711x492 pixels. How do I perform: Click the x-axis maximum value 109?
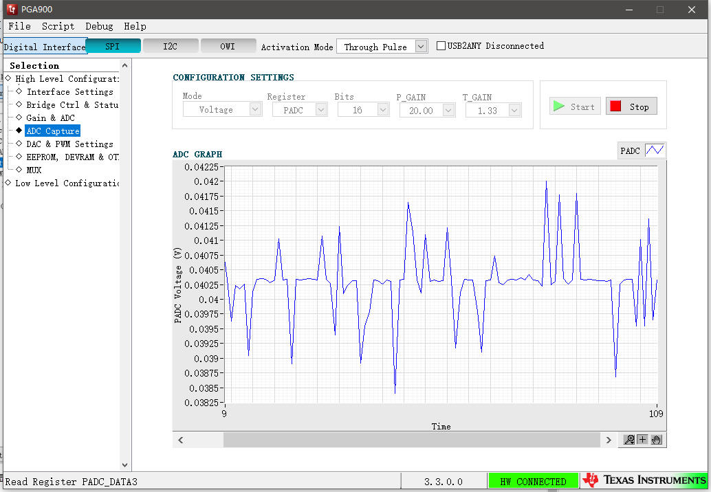pos(656,413)
